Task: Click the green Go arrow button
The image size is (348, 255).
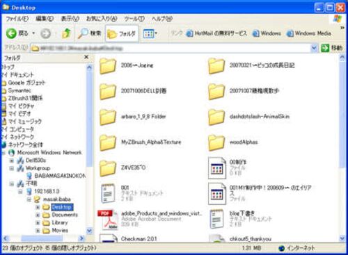Action: (x=325, y=48)
